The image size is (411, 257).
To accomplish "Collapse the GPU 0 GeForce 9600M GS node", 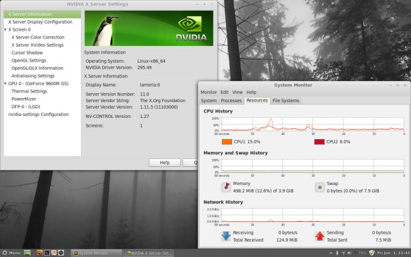I will tap(5, 83).
